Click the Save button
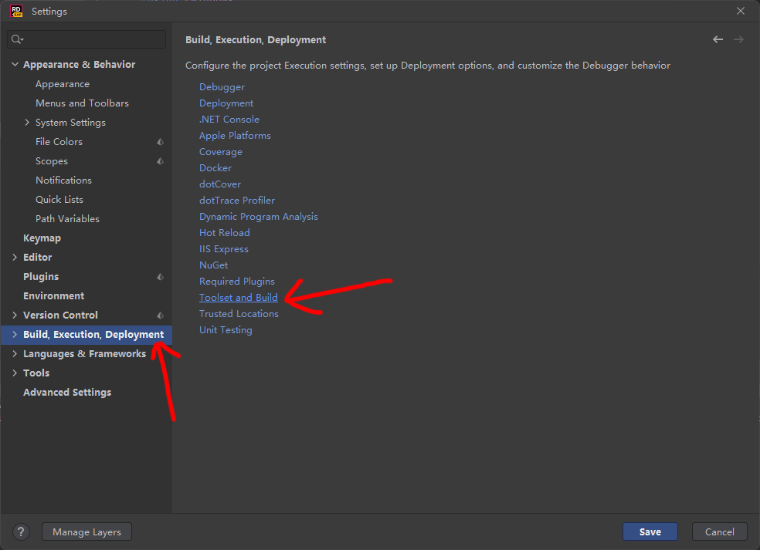Screen dimensions: 760x550 tap(650, 531)
